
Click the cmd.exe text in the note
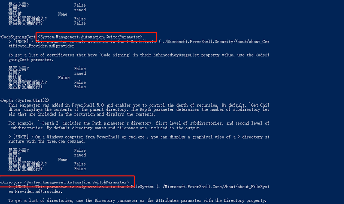(137, 137)
